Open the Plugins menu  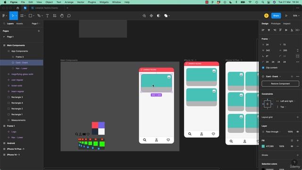click(92, 2)
